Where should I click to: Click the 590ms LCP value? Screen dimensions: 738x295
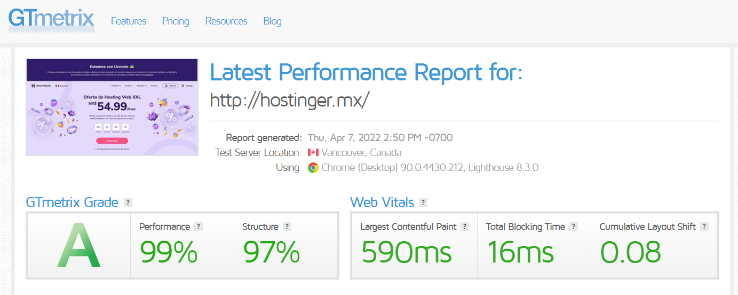pyautogui.click(x=406, y=252)
